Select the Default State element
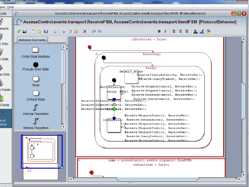The height and width of the screenshot is (187, 249). pyautogui.click(x=36, y=96)
